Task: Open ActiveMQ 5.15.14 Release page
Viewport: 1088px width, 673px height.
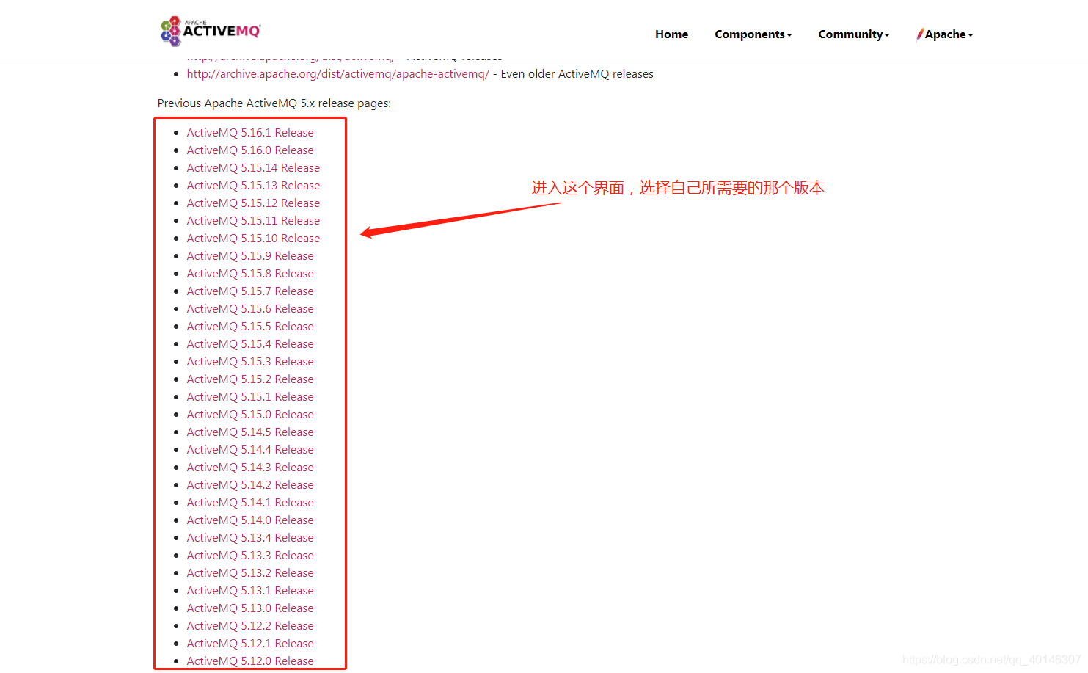Action: tap(253, 168)
